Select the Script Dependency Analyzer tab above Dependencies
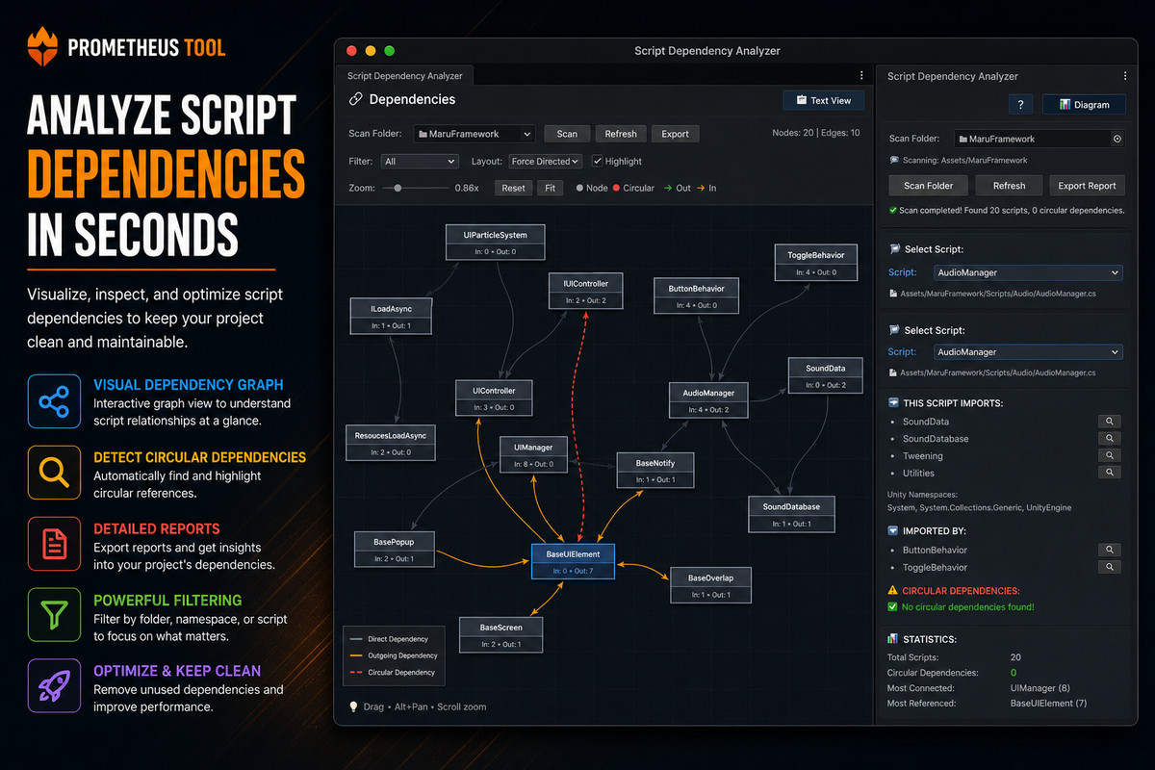Screen dimensions: 1155x770 [404, 76]
